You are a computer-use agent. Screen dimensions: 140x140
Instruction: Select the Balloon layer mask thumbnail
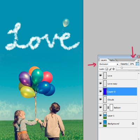click(x=111, y=107)
